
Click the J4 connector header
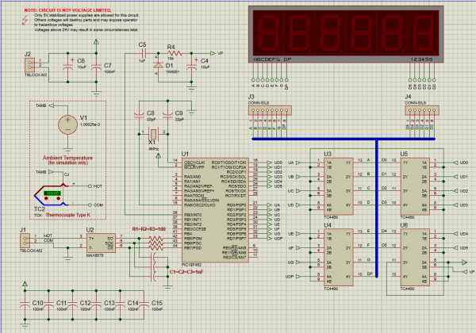pyautogui.click(x=422, y=110)
